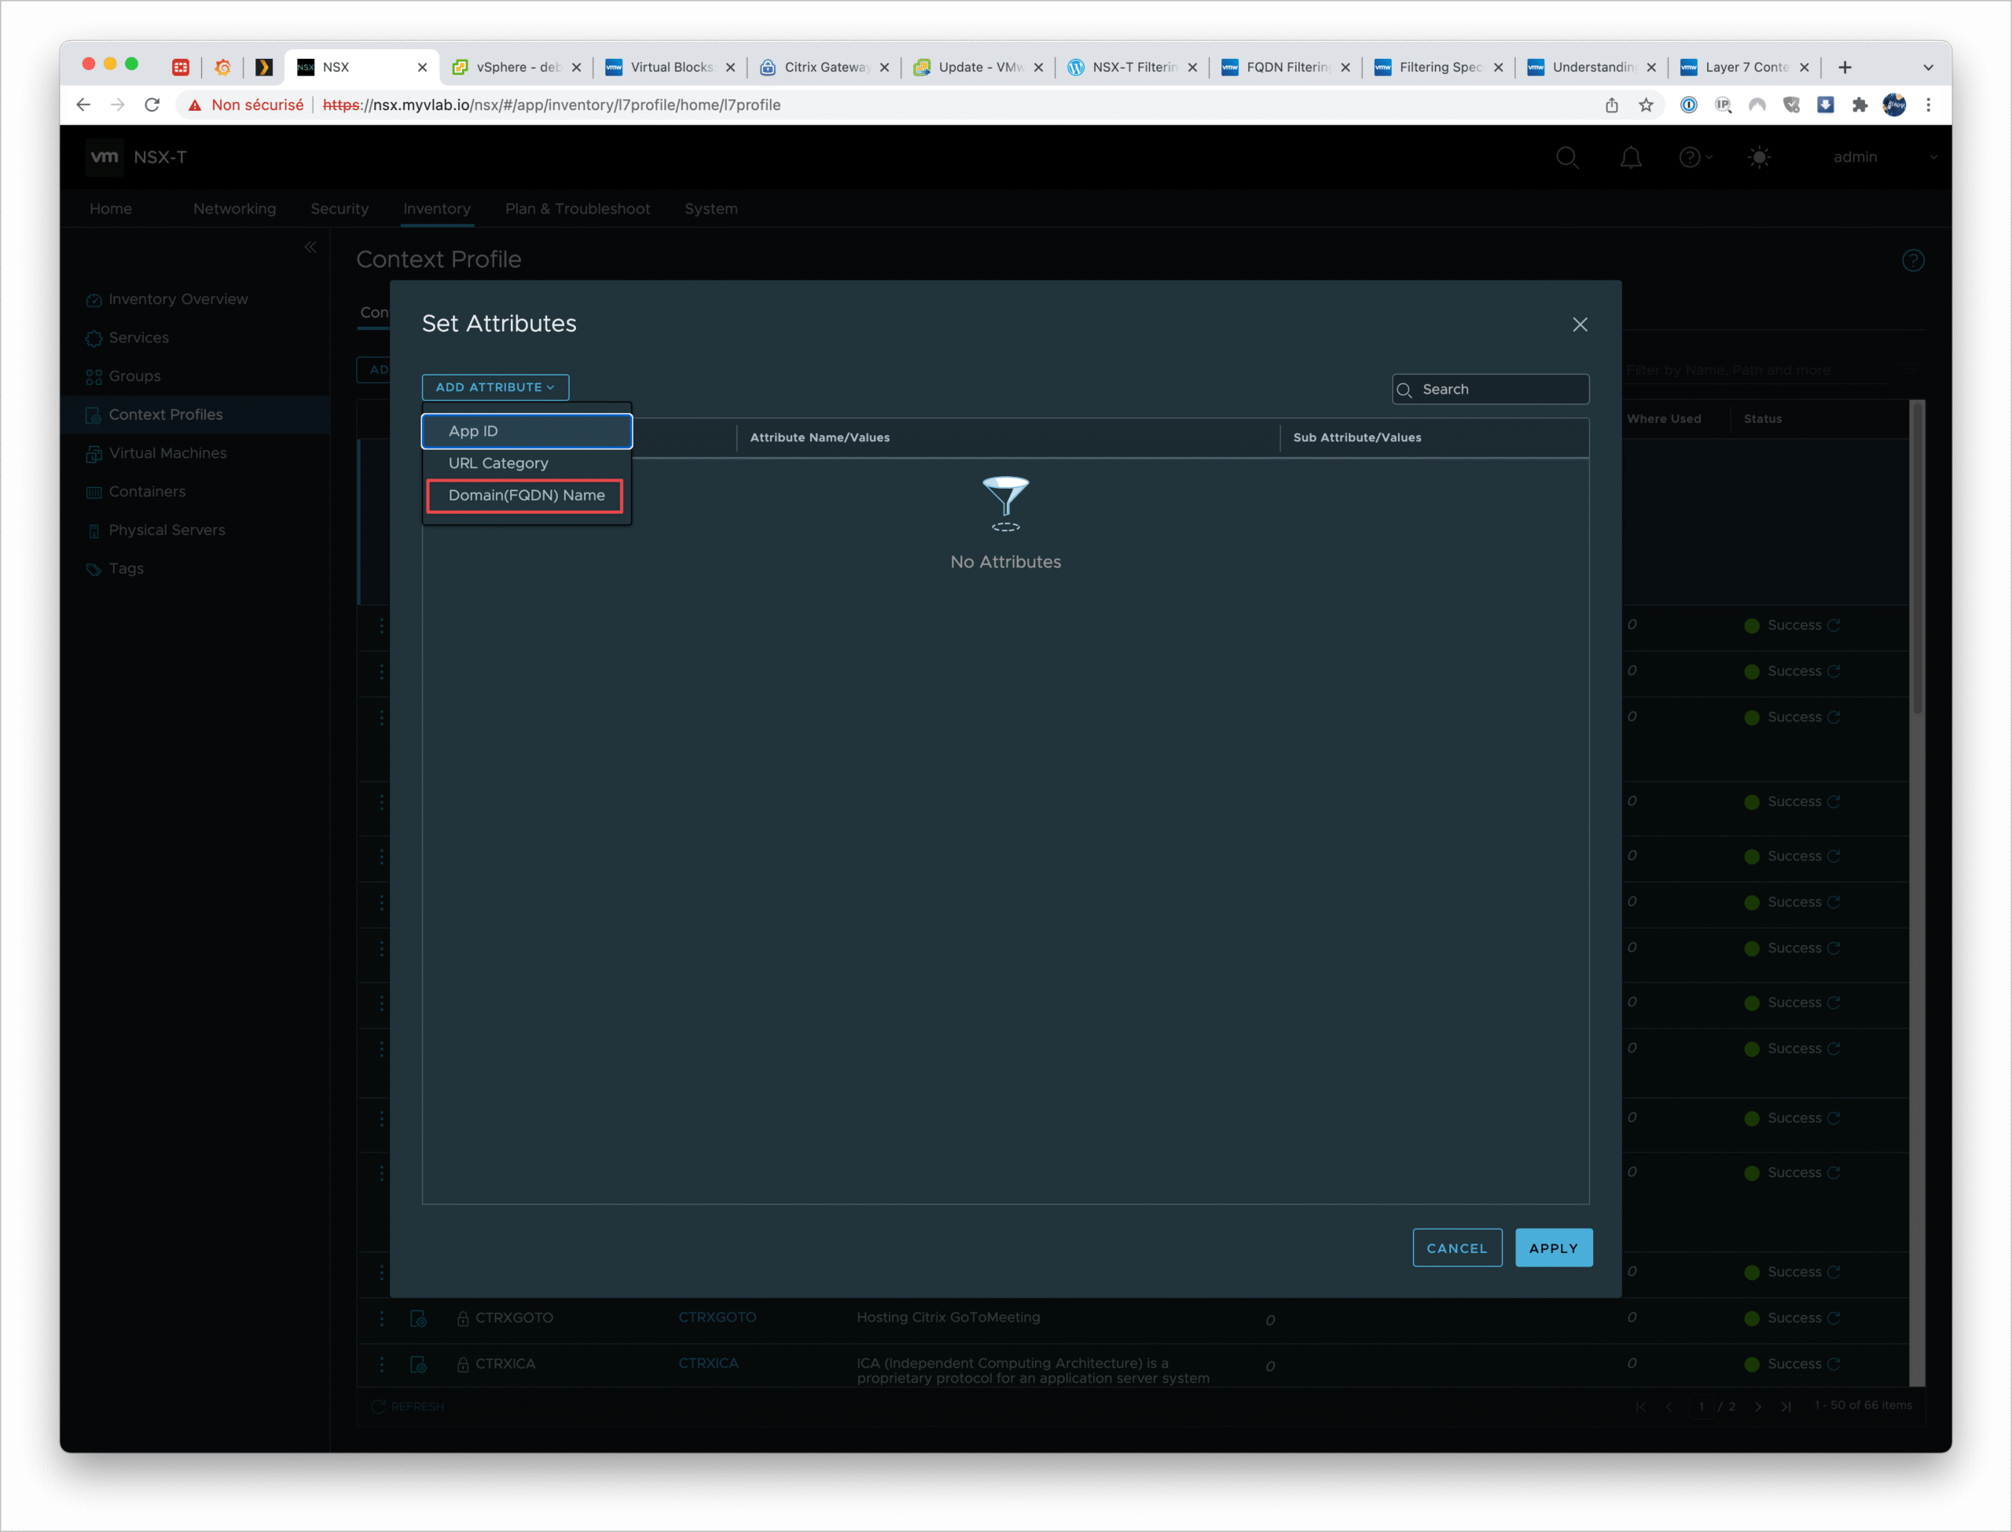Image resolution: width=2012 pixels, height=1532 pixels.
Task: Close the Set Attributes dialog
Action: coord(1580,324)
